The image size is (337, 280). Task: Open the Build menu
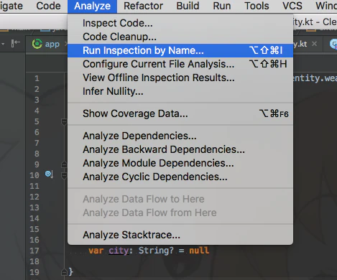188,6
